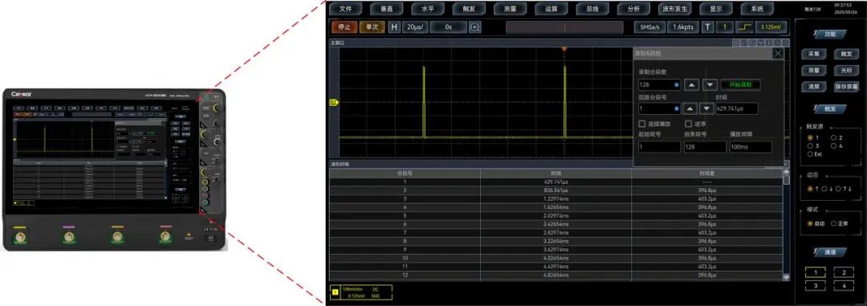Select trigger source Ext radio button
867x306 pixels.
pos(810,154)
